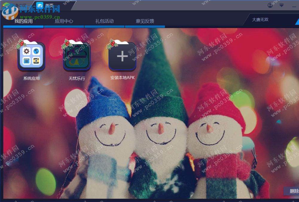Open the 礼包活动 page
Viewport: 299px width, 202px height.
tap(104, 21)
